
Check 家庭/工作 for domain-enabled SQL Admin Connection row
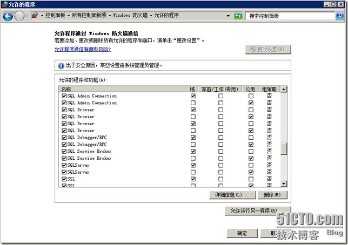click(x=220, y=96)
